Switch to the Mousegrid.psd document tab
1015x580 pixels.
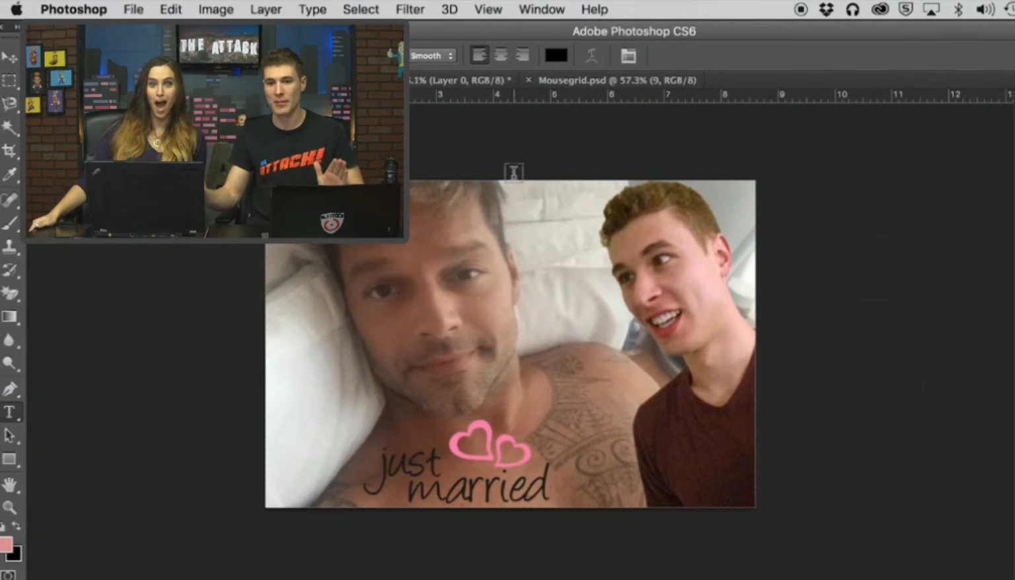617,80
